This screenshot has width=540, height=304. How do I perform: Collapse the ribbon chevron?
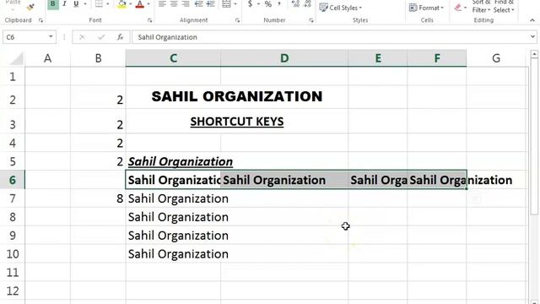point(532,20)
